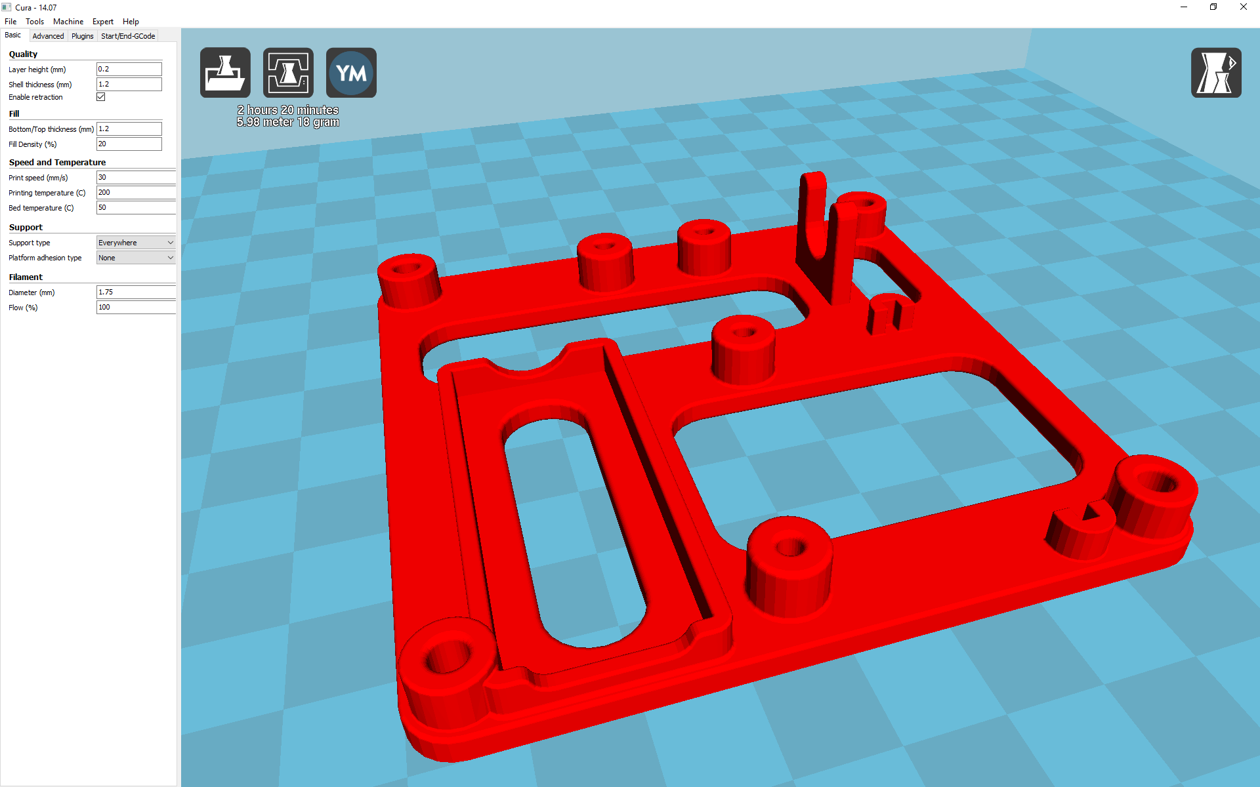Close the Cura window
Image resolution: width=1260 pixels, height=787 pixels.
click(1243, 7)
